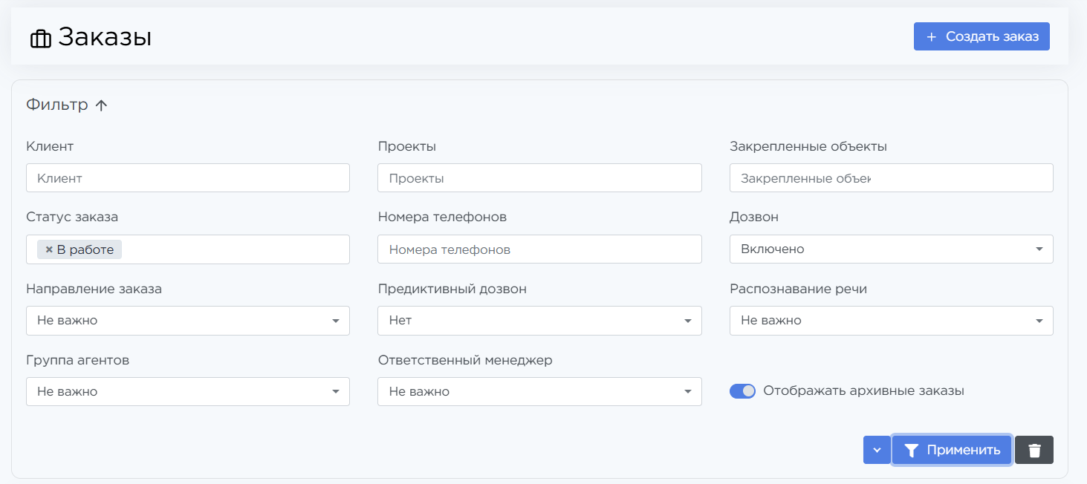Image resolution: width=1087 pixels, height=484 pixels.
Task: Click the briefcase icon beside Заказы
Action: tap(41, 39)
